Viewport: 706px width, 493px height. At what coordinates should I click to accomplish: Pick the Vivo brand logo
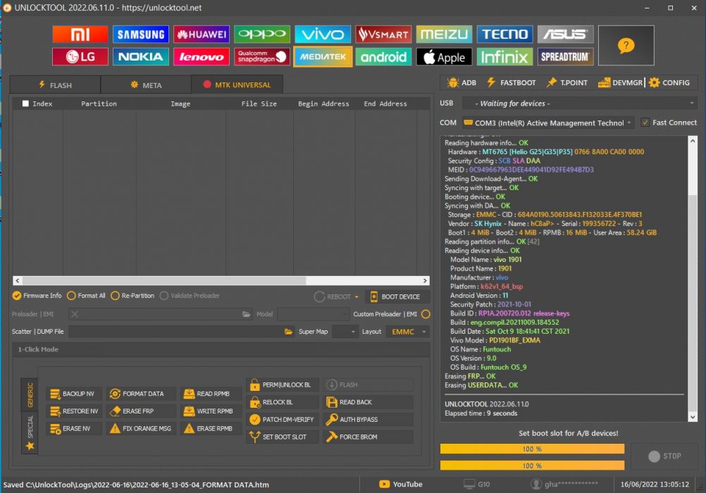point(323,35)
